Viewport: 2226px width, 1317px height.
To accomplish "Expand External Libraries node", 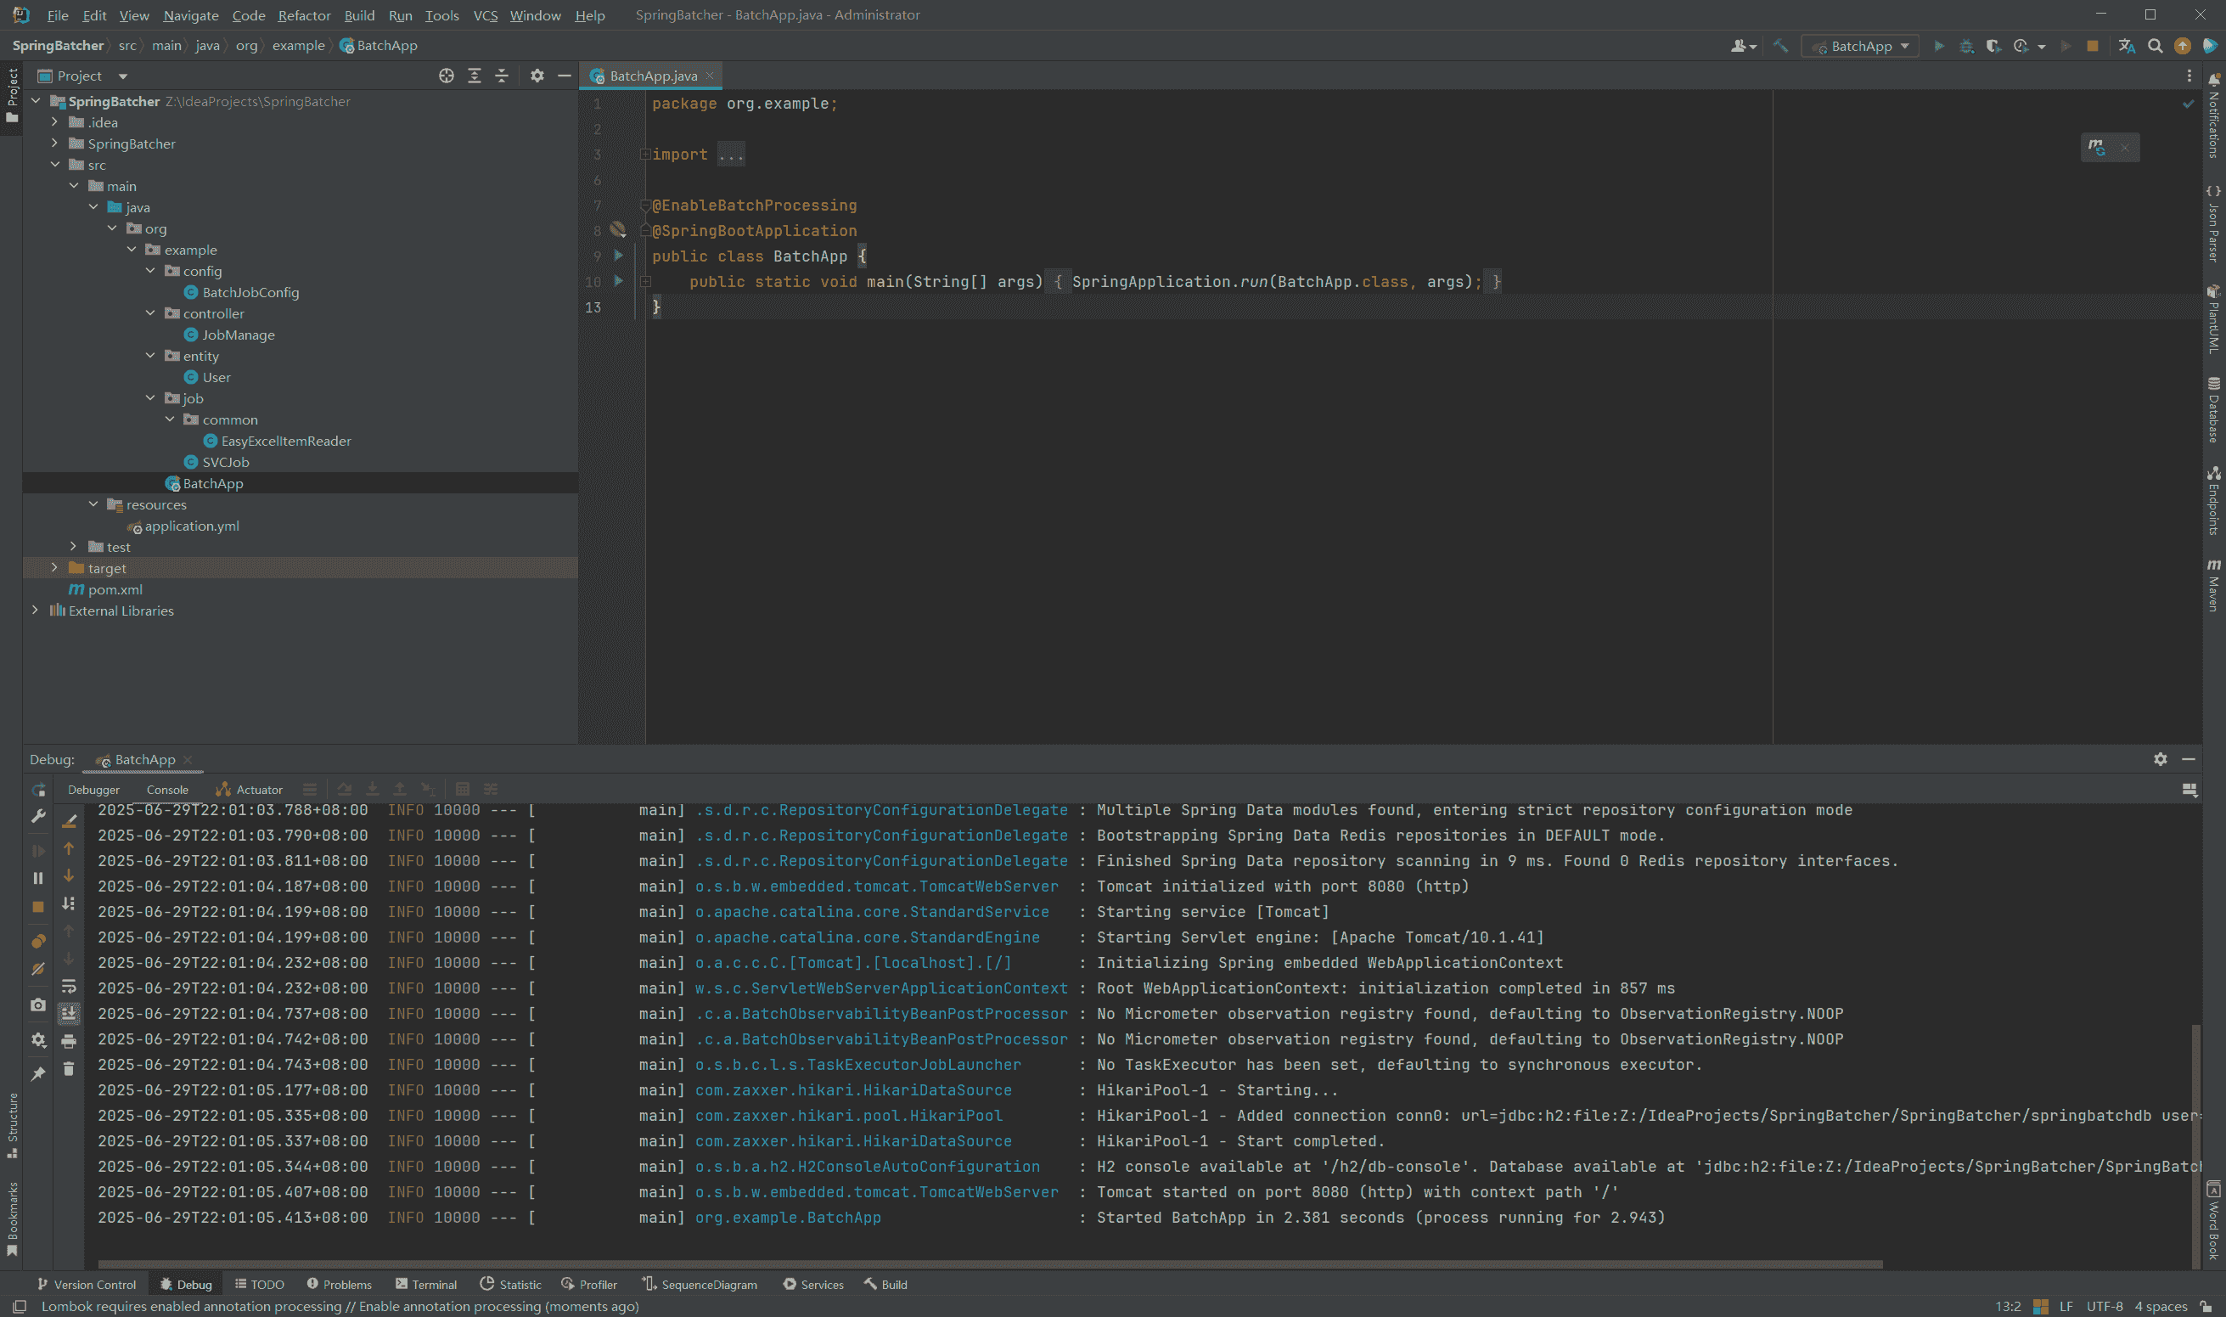I will (x=35, y=611).
